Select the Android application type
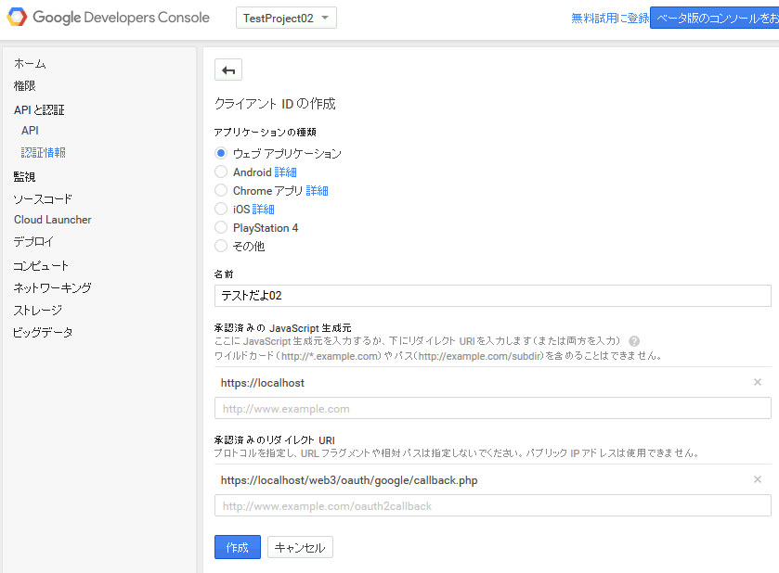 point(221,172)
